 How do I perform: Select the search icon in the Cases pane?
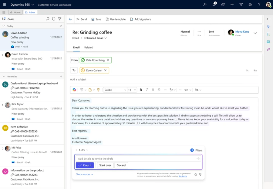pyautogui.click(x=48, y=19)
